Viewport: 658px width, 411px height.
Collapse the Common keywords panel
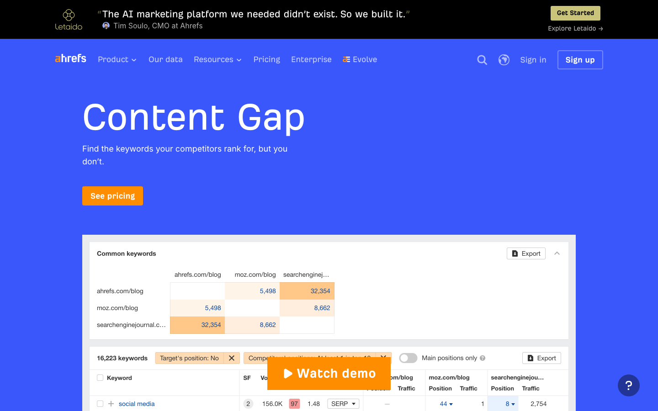click(x=557, y=253)
